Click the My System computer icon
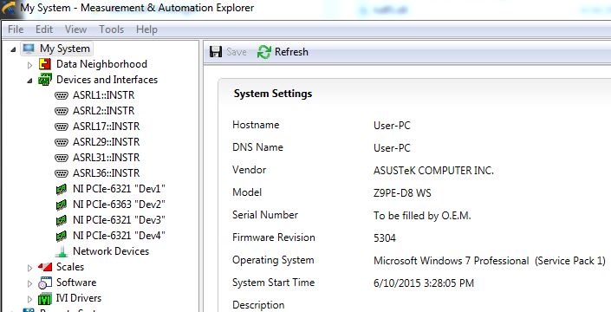This screenshot has height=312, width=611. 29,49
